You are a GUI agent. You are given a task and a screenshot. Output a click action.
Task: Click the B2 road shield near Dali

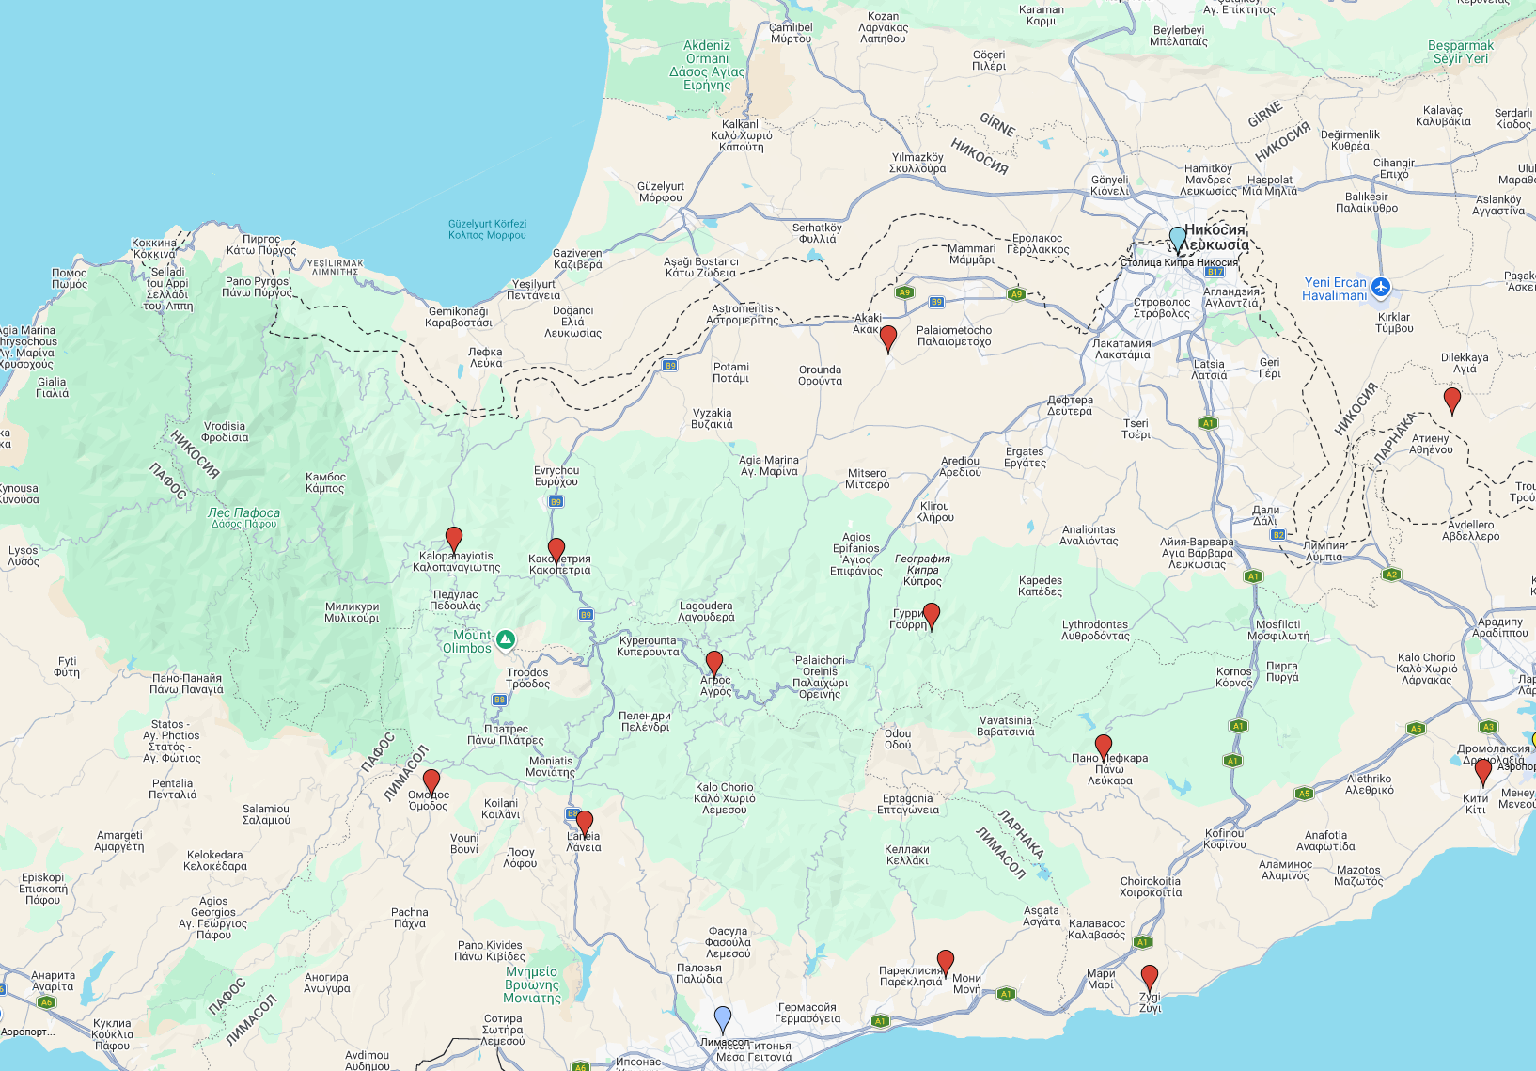coord(1278,535)
